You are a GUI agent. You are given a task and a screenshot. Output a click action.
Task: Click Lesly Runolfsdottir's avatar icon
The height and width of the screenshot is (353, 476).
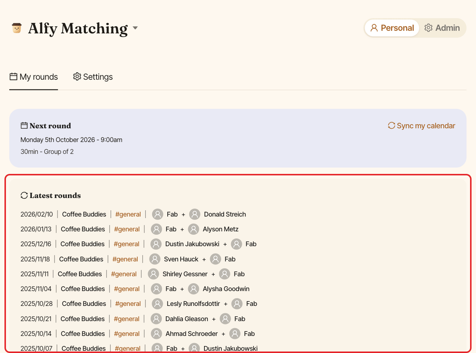click(158, 304)
